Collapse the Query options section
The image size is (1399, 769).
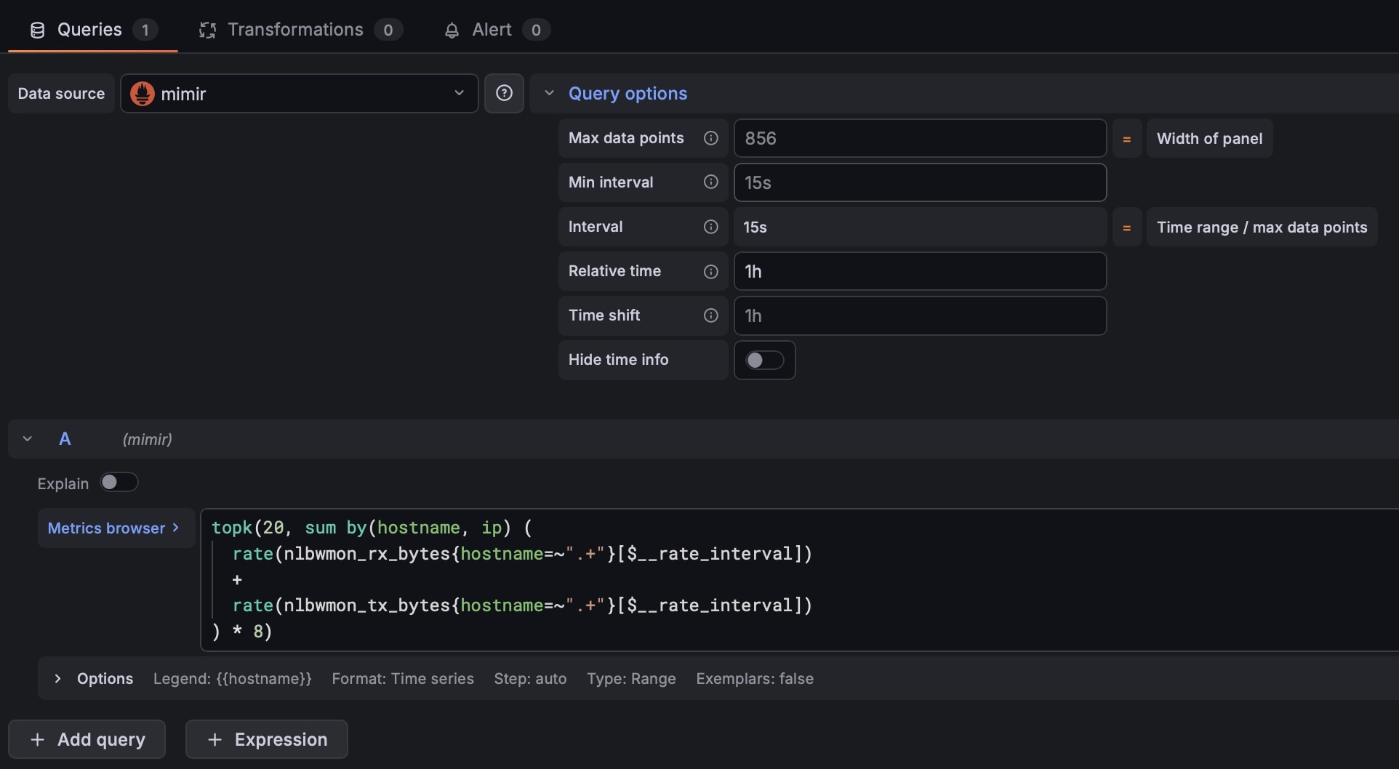point(549,93)
